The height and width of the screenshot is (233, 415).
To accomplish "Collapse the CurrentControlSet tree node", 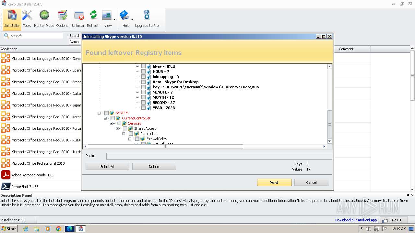I will [105, 118].
